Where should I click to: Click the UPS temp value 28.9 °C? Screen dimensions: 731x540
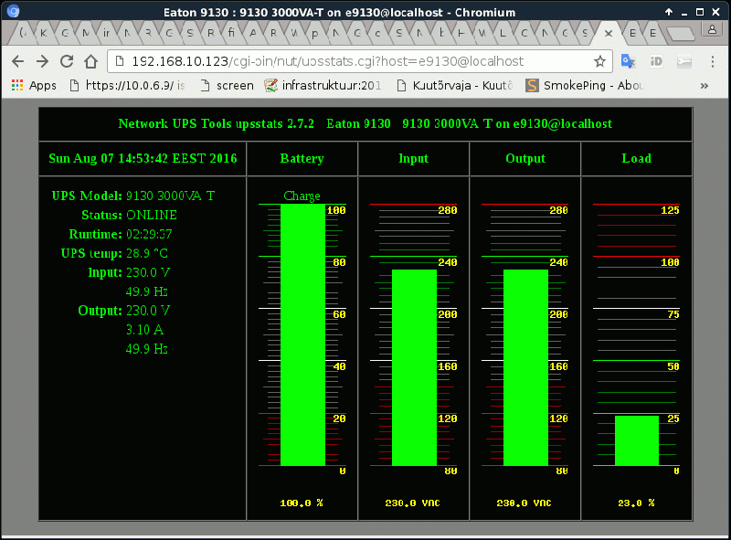click(147, 253)
